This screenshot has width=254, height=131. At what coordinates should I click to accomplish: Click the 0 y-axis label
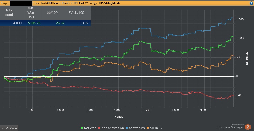click(237, 76)
